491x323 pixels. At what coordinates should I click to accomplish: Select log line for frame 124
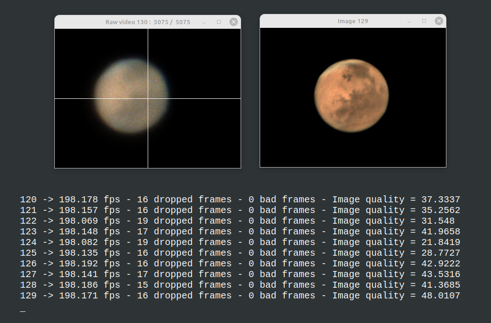click(240, 242)
